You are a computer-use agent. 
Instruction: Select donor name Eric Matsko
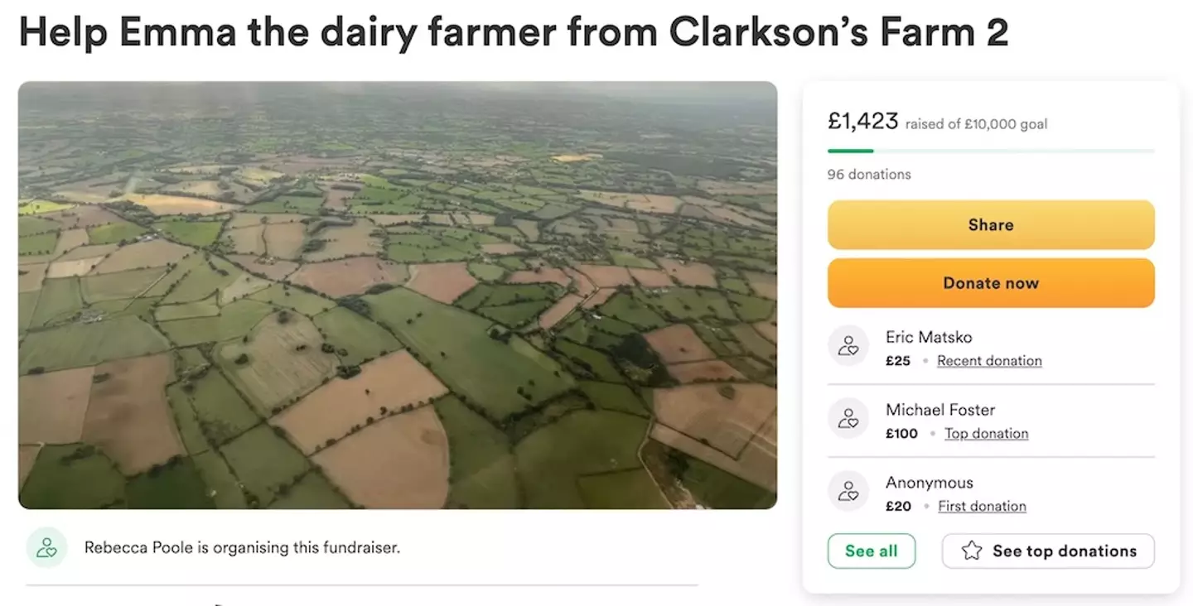(929, 337)
